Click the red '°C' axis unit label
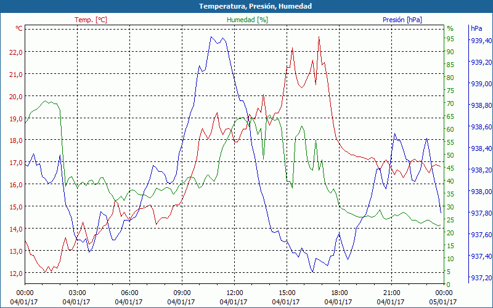The width and height of the screenshot is (493, 308). point(19,28)
